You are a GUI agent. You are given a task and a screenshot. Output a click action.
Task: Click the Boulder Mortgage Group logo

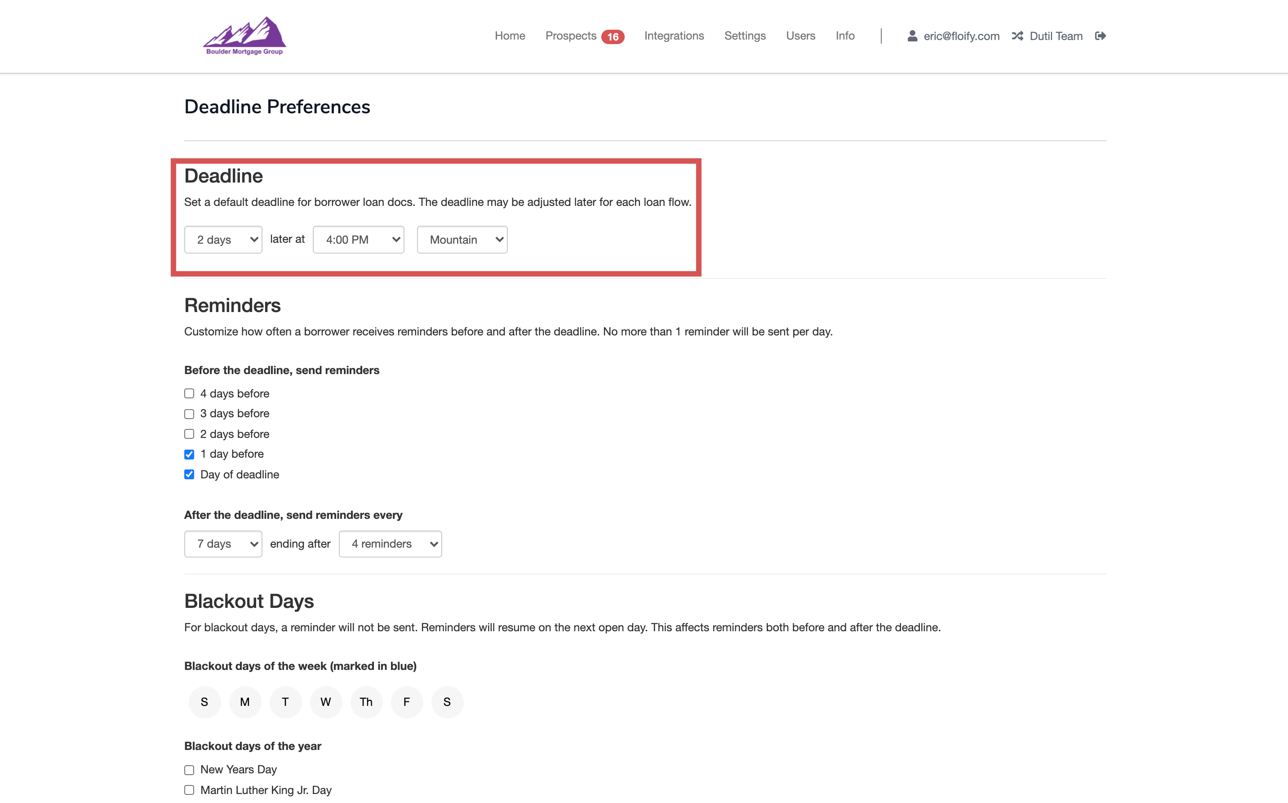pyautogui.click(x=244, y=36)
